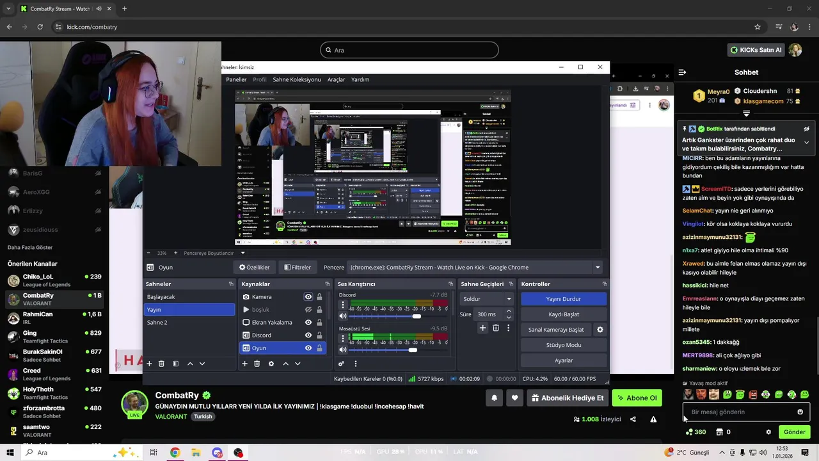
Task: Open emoji picker in chat message box
Action: [800, 412]
